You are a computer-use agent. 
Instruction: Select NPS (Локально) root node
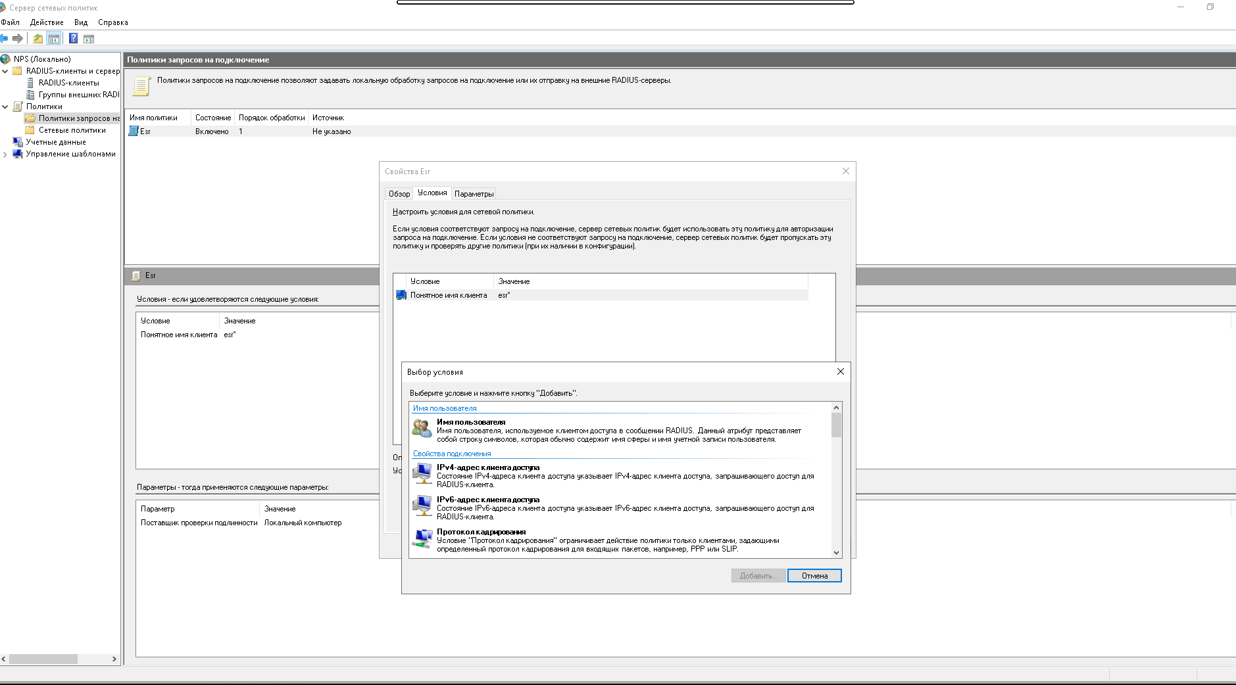click(x=42, y=59)
